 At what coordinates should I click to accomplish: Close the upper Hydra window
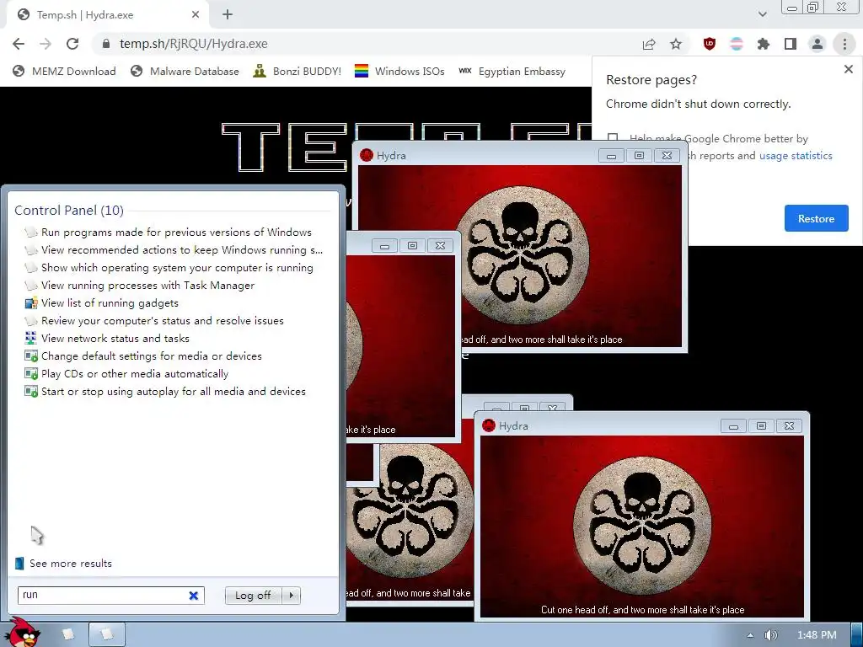point(667,156)
